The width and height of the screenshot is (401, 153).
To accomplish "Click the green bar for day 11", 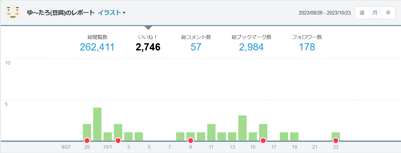I will click(211, 132).
